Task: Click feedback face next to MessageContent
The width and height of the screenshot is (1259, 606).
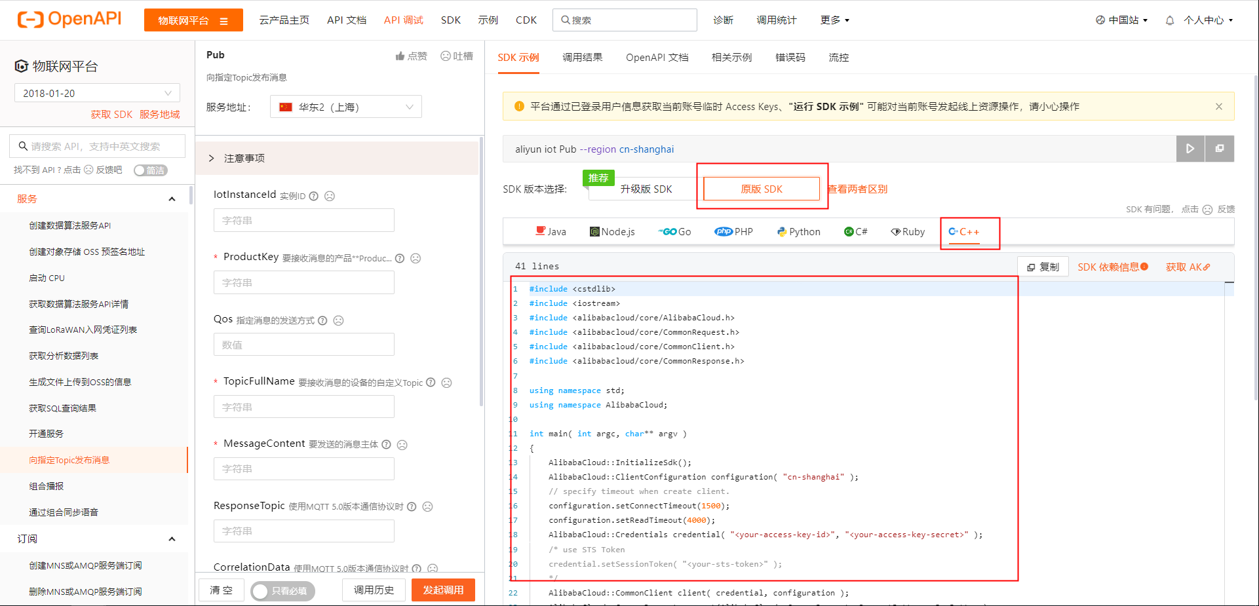Action: click(402, 445)
